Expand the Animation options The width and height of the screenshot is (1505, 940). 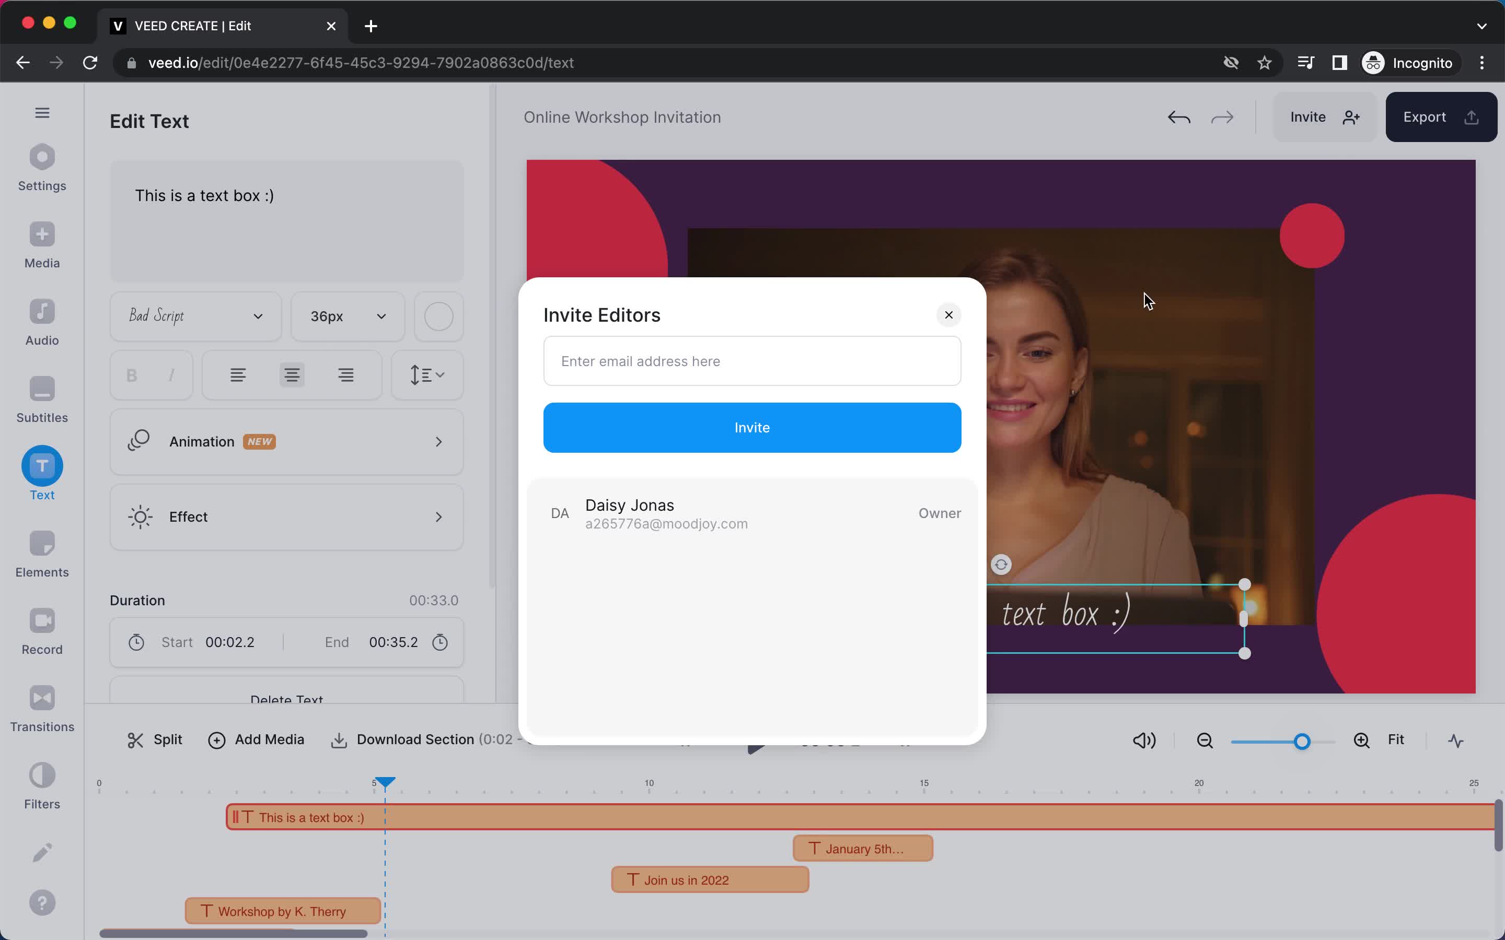(x=287, y=442)
